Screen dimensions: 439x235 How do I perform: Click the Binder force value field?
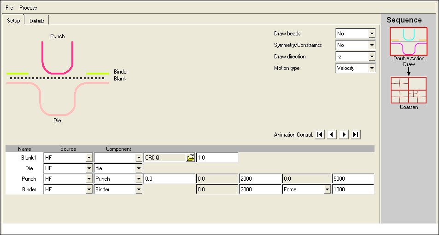coord(352,189)
